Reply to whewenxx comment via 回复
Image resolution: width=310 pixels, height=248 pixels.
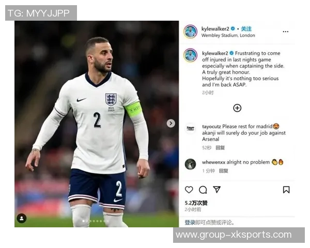(223, 171)
